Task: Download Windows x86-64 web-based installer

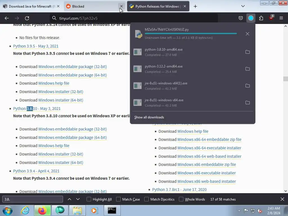Action: [209, 156]
